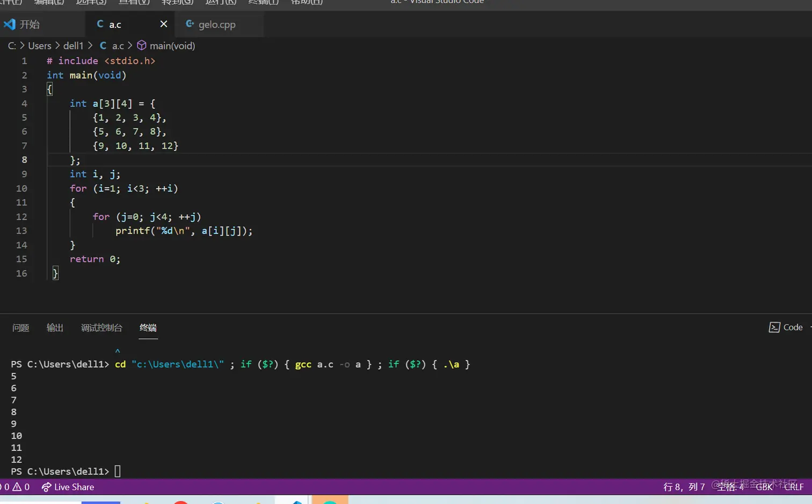Open go-to-line via 行 8, 列 7
This screenshot has width=812, height=504.
(684, 487)
